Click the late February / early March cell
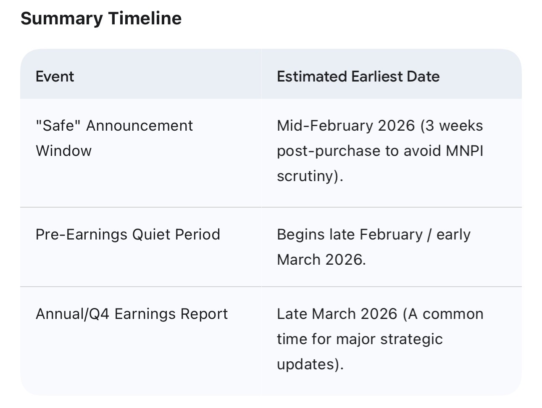The image size is (542, 408). coord(373,247)
